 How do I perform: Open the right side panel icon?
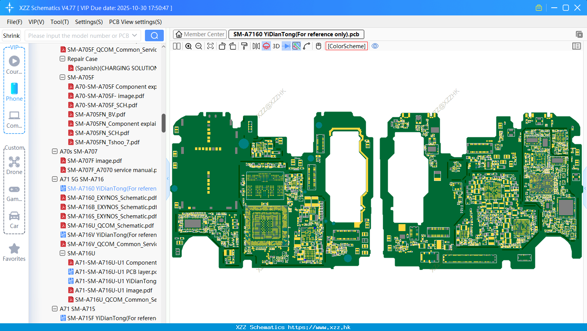click(577, 46)
